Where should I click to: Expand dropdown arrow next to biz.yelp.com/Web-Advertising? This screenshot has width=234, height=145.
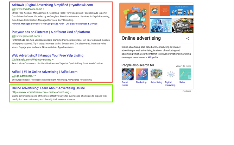[53, 60]
